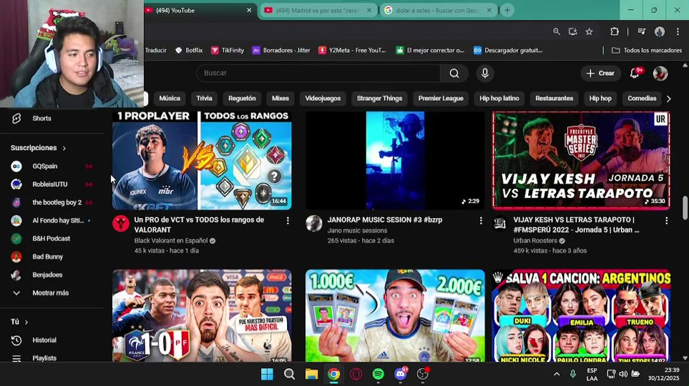Start voice search with microphone icon

click(485, 73)
